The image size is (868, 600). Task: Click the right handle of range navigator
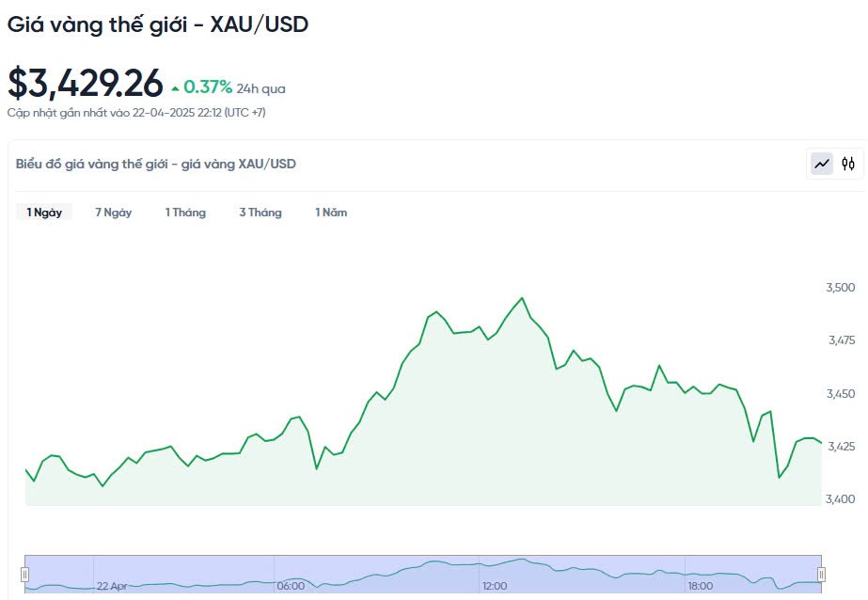coord(821,574)
